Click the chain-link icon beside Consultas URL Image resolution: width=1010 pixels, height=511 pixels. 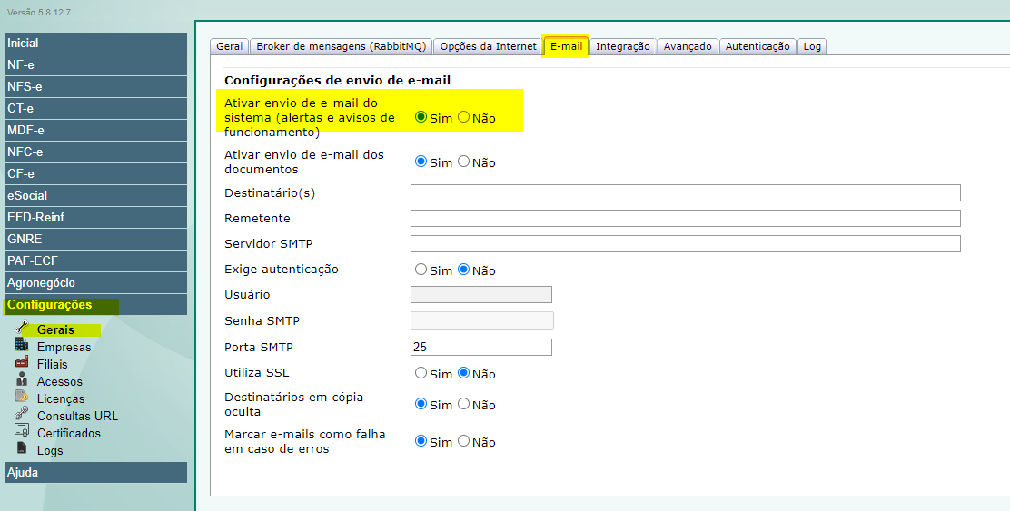(22, 414)
